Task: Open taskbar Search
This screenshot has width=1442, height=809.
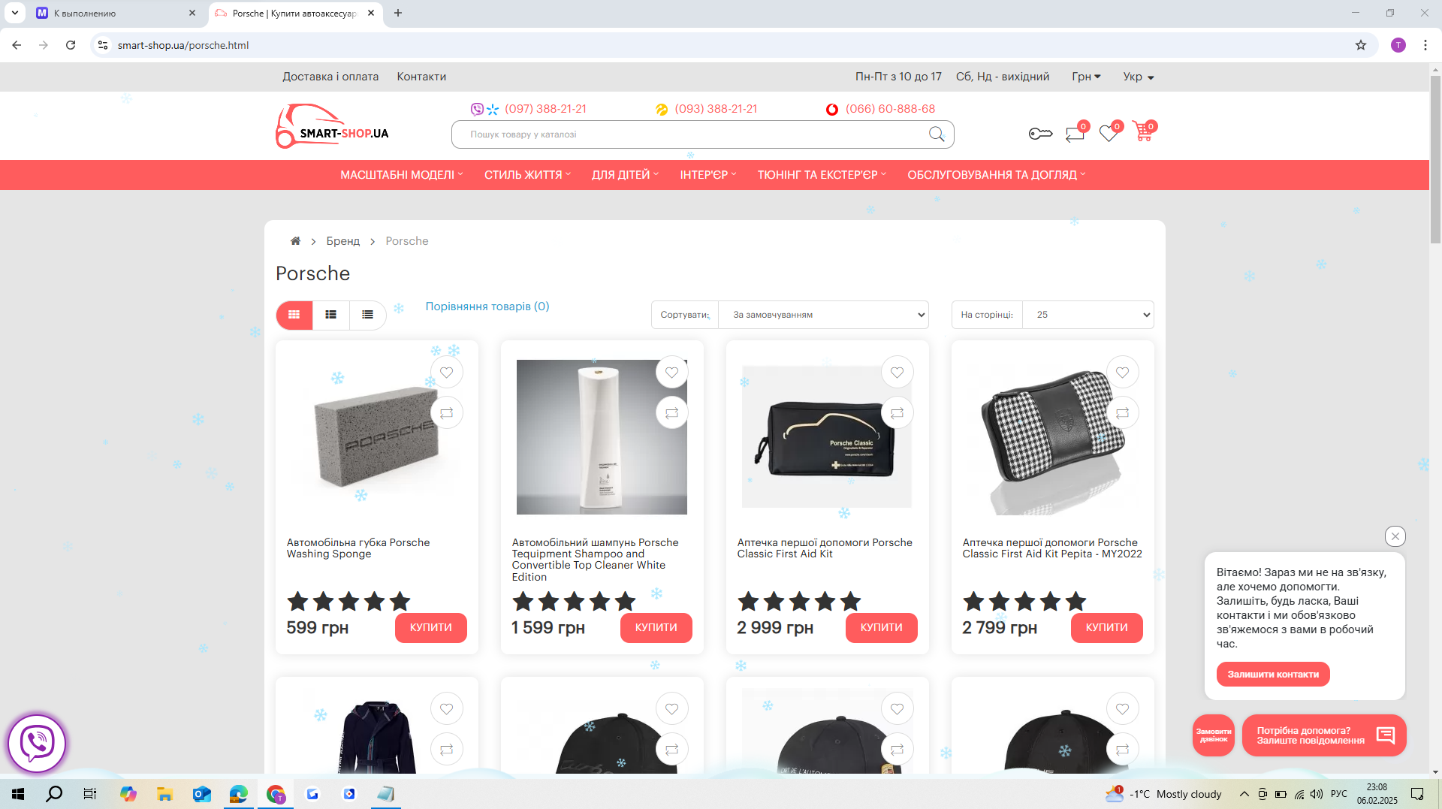Action: pos(54,794)
